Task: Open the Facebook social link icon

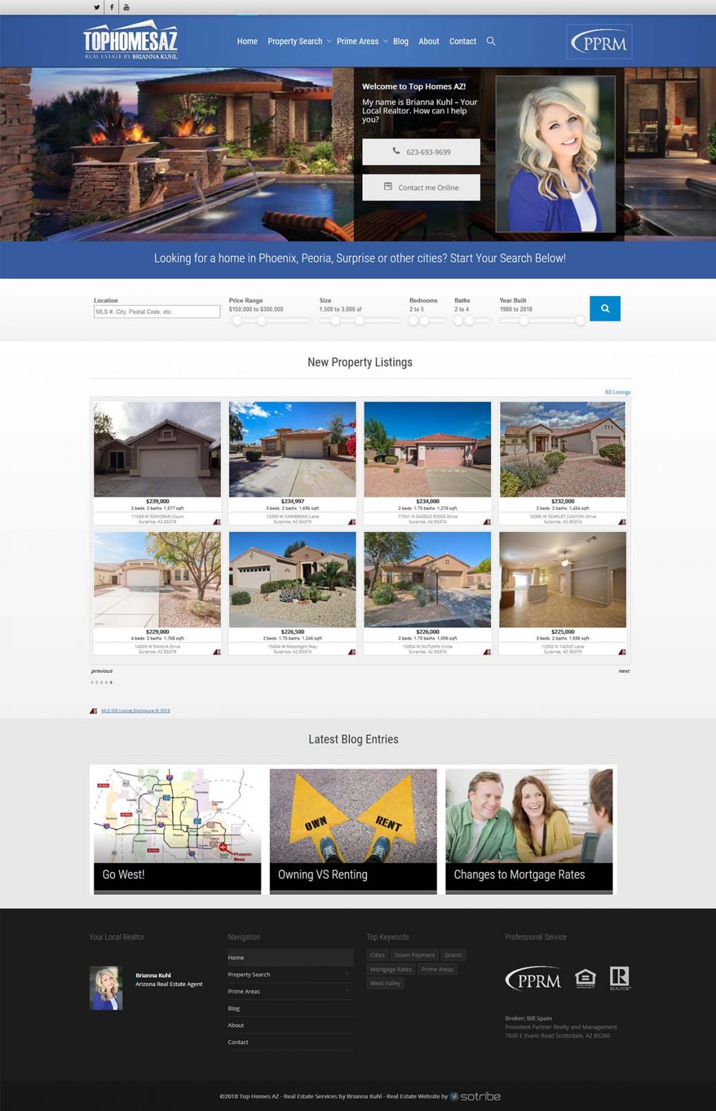Action: (112, 8)
